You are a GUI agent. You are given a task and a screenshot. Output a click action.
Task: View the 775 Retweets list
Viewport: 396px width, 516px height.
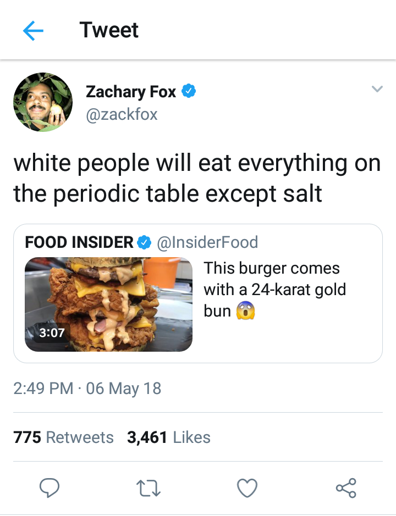[63, 437]
